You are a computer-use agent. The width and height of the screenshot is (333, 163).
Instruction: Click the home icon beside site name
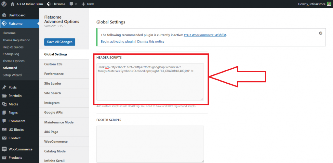(x=13, y=4)
